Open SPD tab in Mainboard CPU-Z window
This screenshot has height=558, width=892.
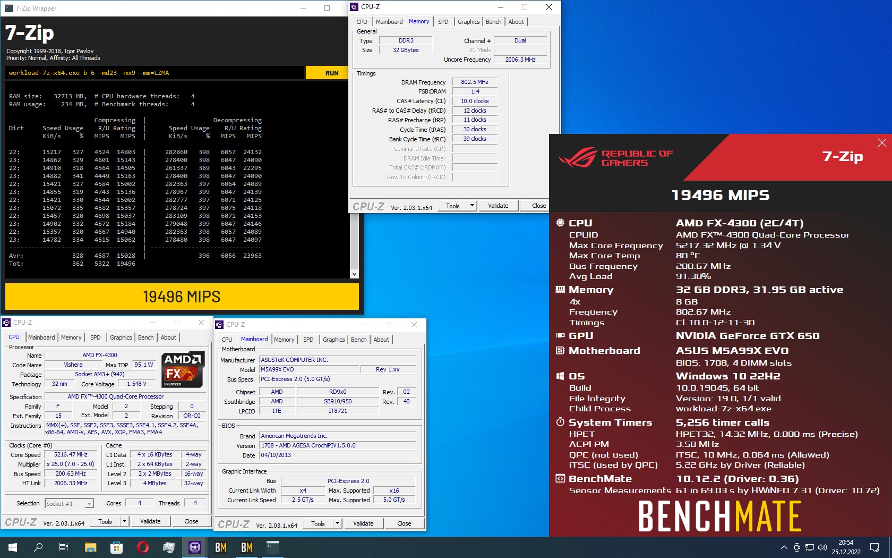[x=308, y=340]
